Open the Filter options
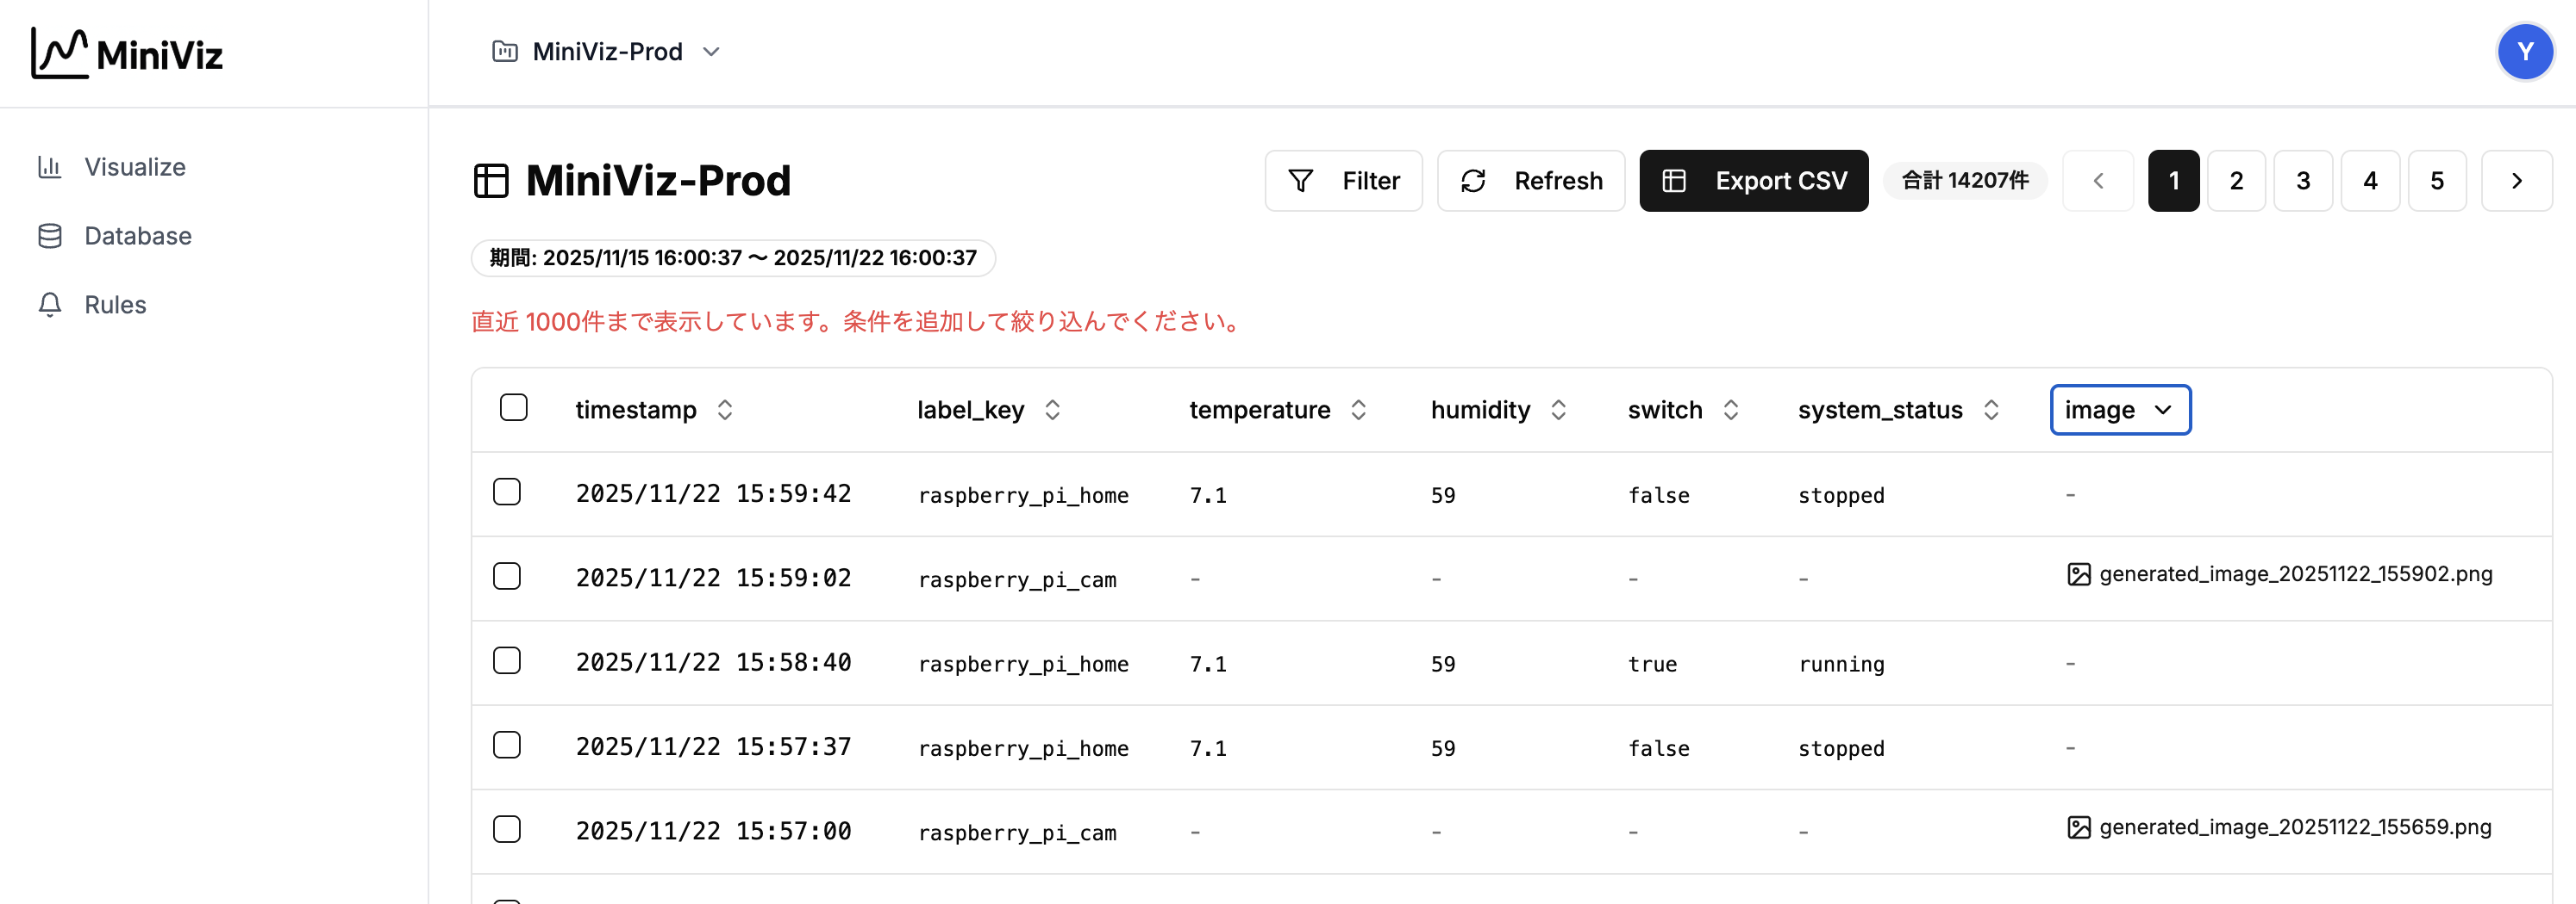The image size is (2576, 904). click(1343, 181)
